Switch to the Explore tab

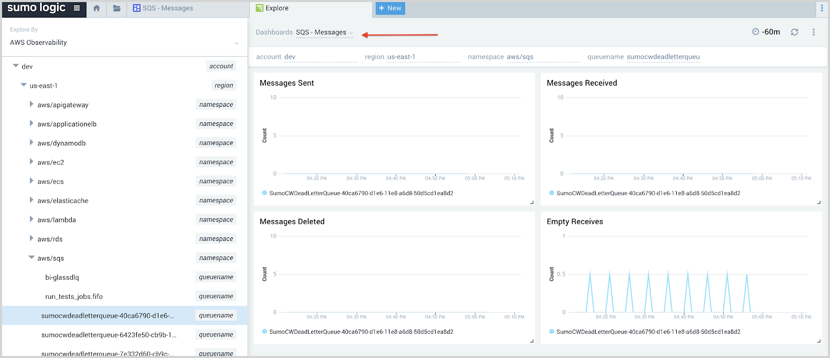tap(277, 8)
